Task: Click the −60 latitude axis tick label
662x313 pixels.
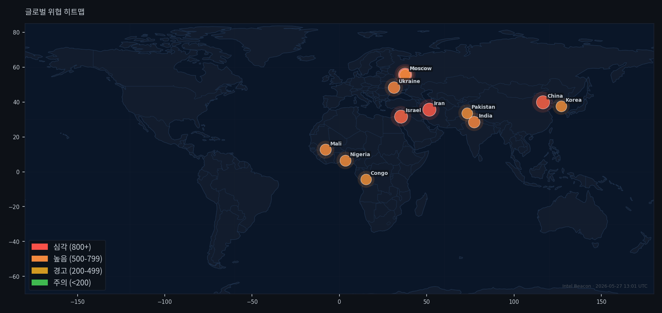Action: pos(14,277)
